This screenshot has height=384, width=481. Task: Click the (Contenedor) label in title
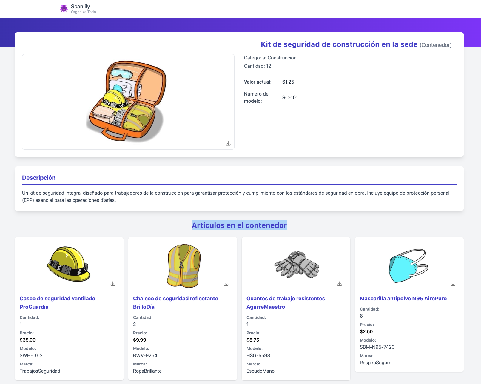tap(436, 45)
